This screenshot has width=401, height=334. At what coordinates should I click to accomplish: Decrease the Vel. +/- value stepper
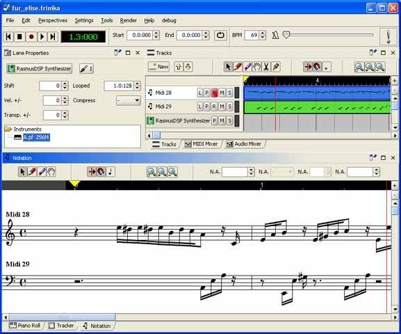tap(65, 102)
